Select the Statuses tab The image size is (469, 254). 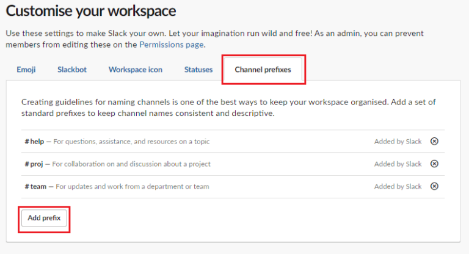pos(198,70)
